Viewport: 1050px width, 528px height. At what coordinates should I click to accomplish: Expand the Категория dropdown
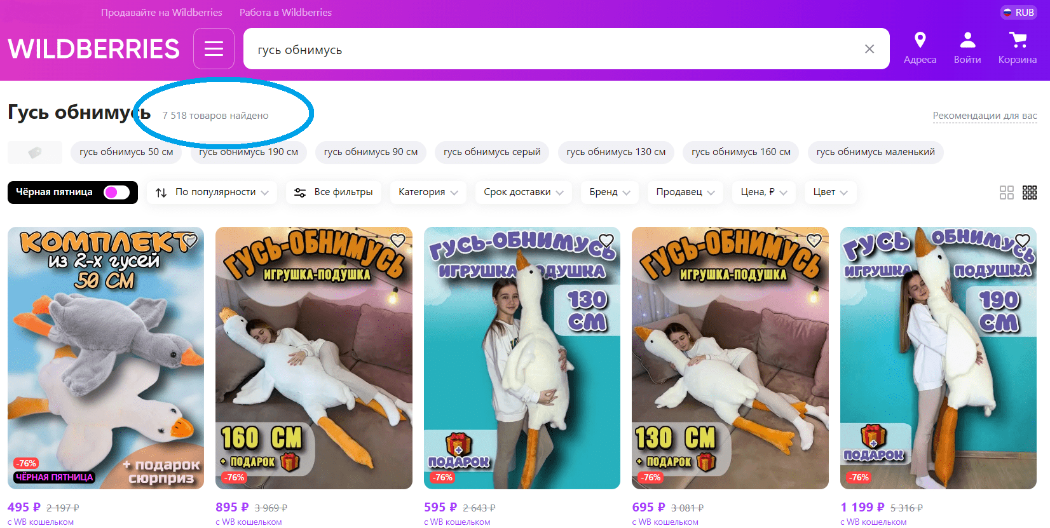[428, 192]
